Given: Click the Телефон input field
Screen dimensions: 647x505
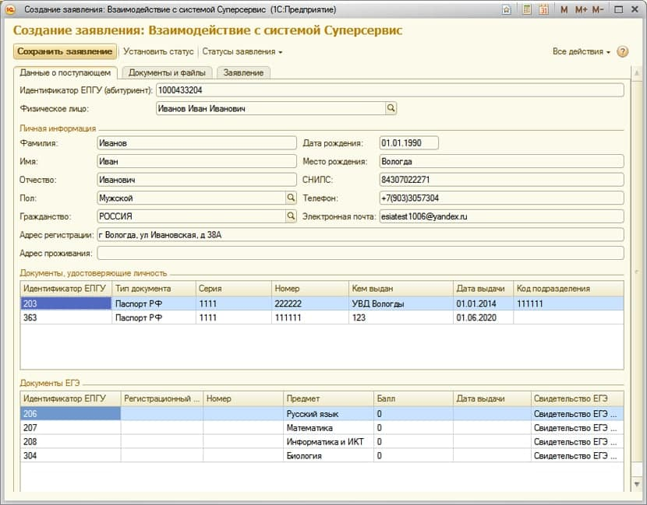Looking at the screenshot, I should pos(500,198).
